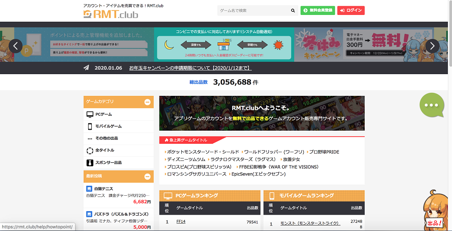Click the mobile phone icon in categories

(x=90, y=126)
